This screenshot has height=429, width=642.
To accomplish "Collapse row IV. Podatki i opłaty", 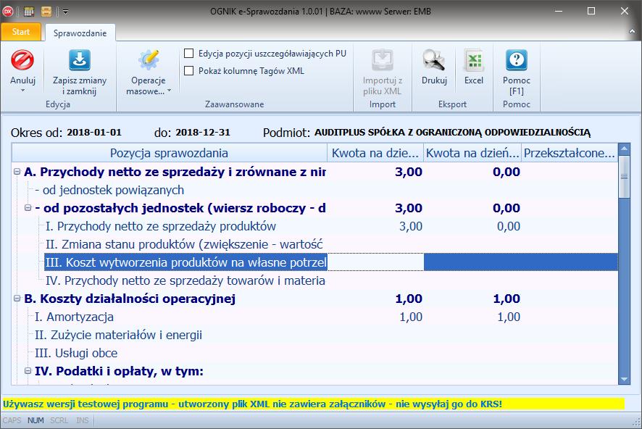I will (28, 371).
